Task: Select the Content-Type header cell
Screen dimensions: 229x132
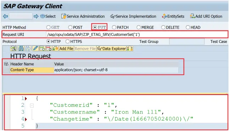Action: coord(32,70)
